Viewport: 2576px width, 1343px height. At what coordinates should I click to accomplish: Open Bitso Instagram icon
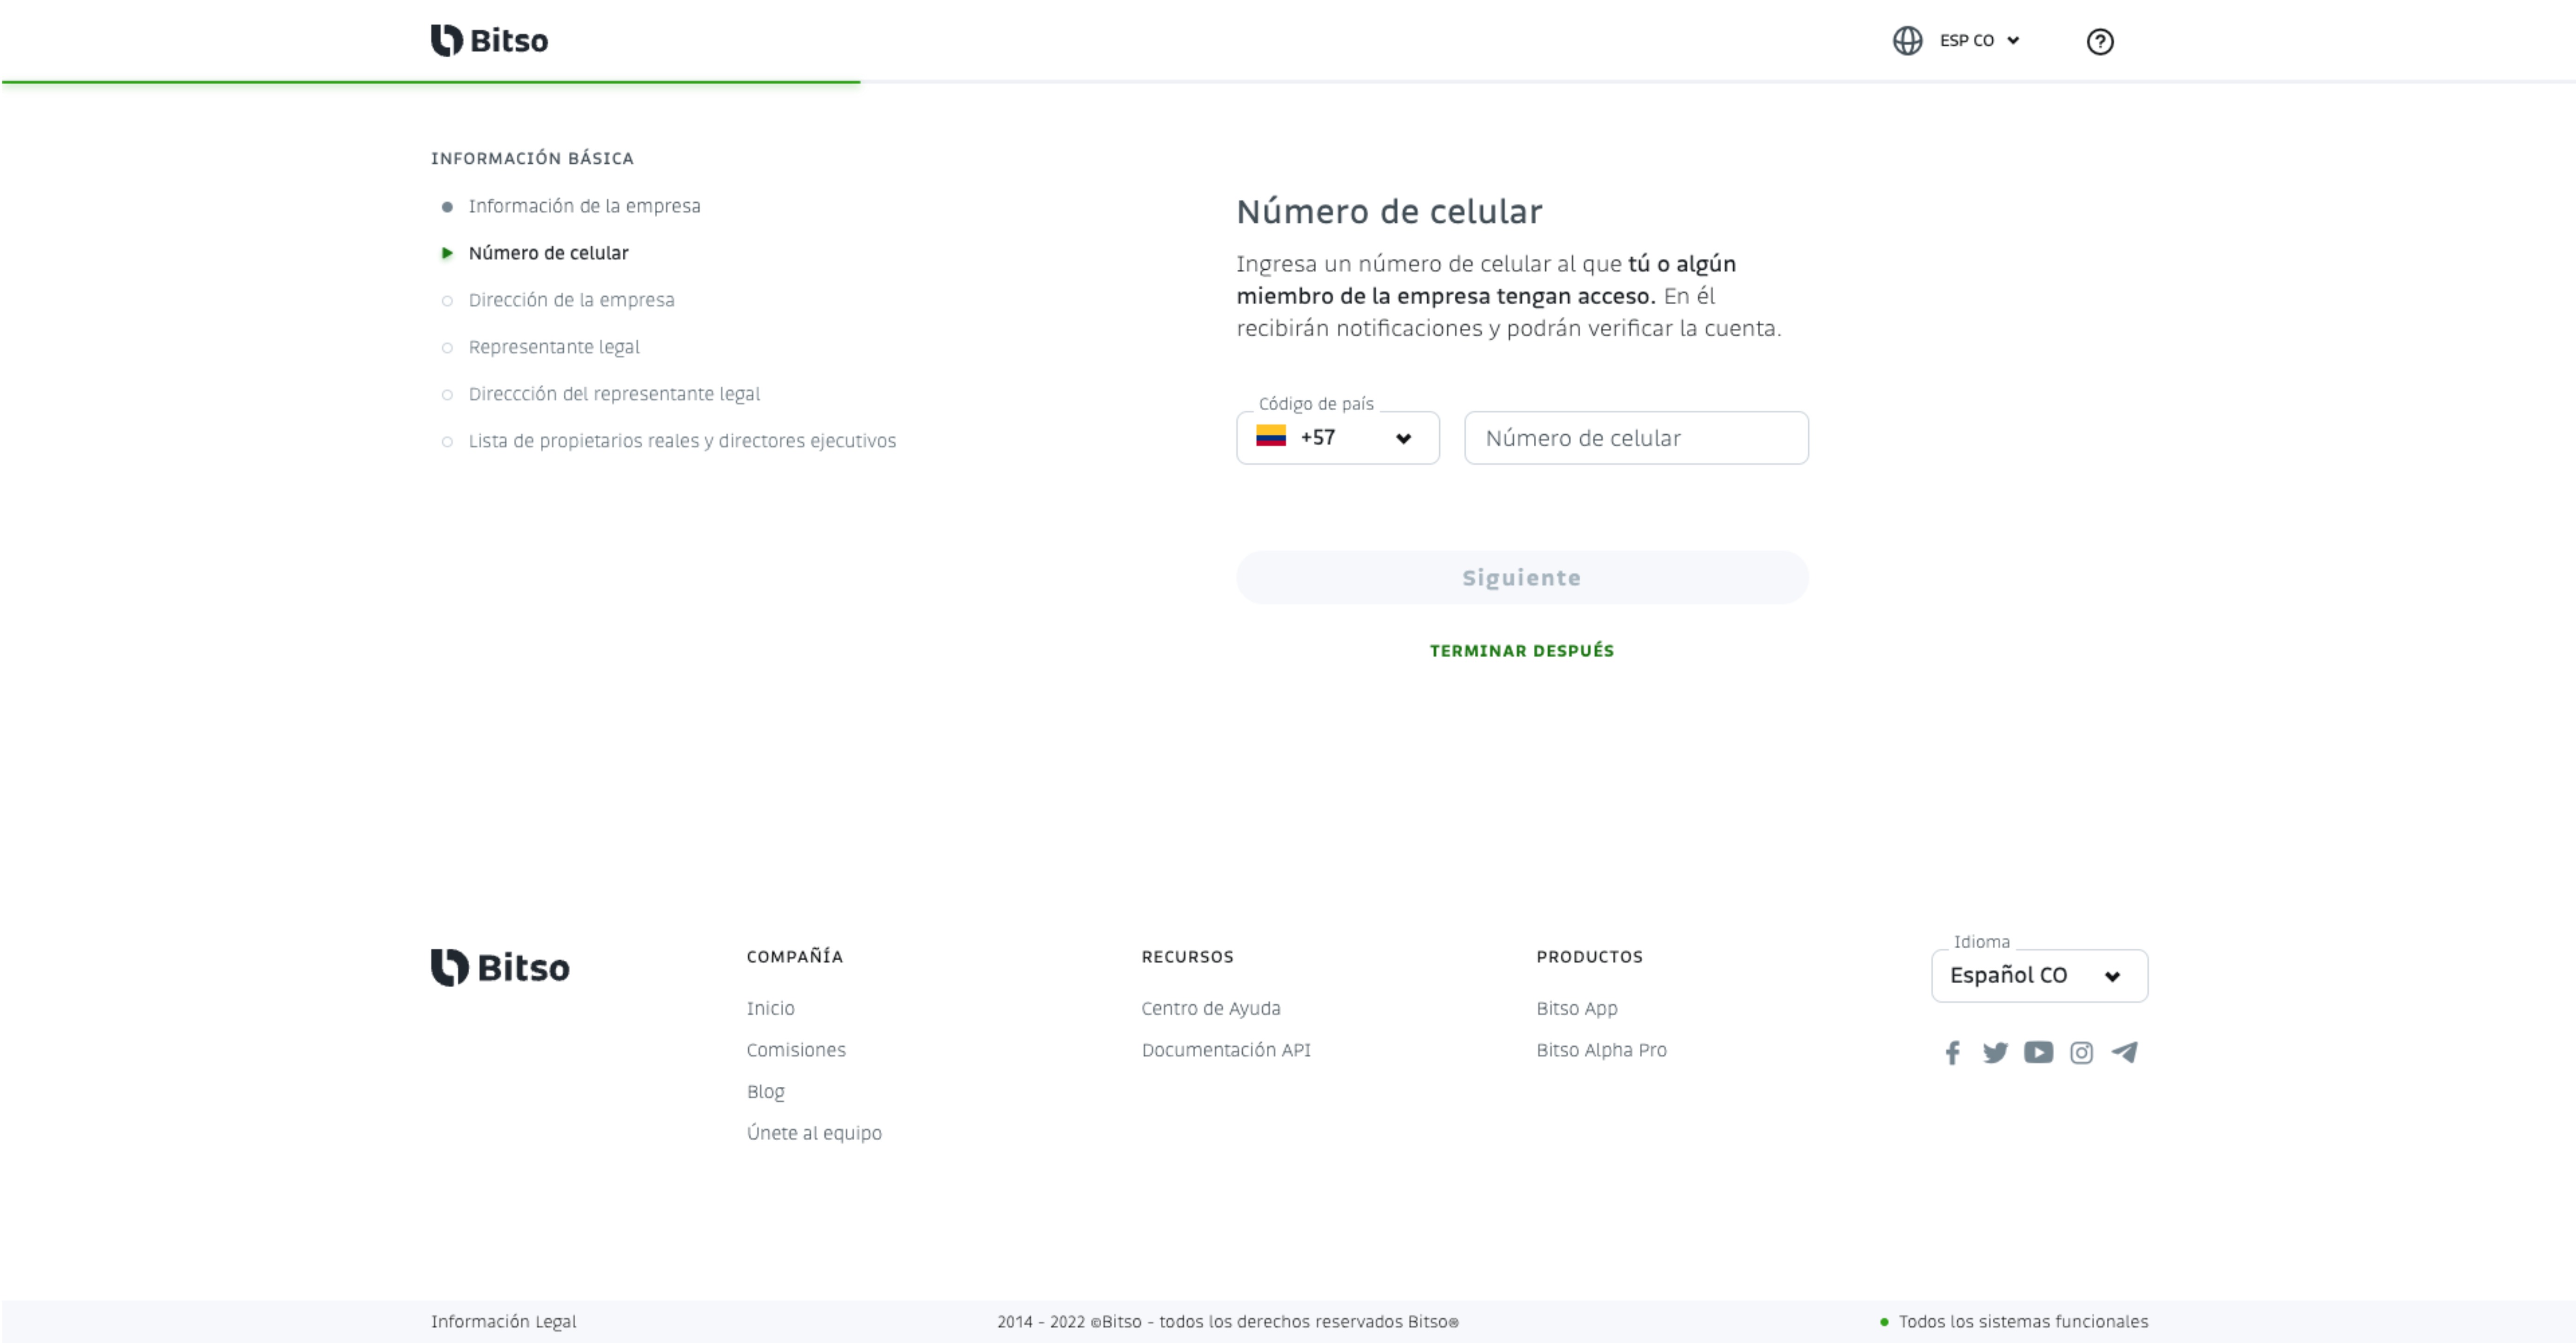point(2081,1053)
